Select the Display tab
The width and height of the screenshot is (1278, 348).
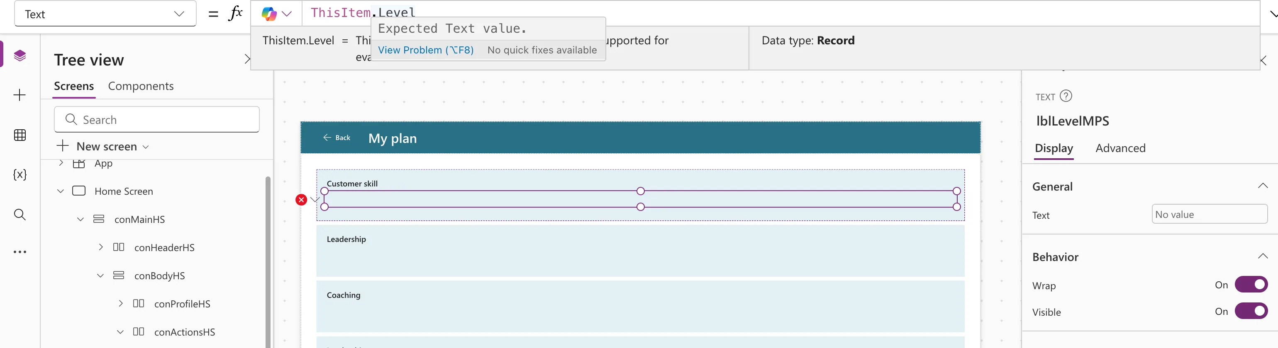[1054, 148]
